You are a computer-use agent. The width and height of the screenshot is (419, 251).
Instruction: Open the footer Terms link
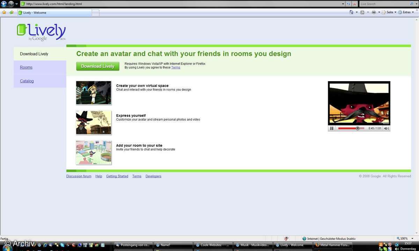137,176
